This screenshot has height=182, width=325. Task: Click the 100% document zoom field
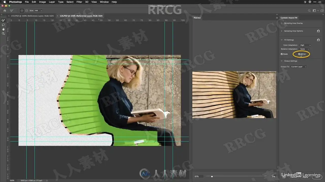point(12,180)
